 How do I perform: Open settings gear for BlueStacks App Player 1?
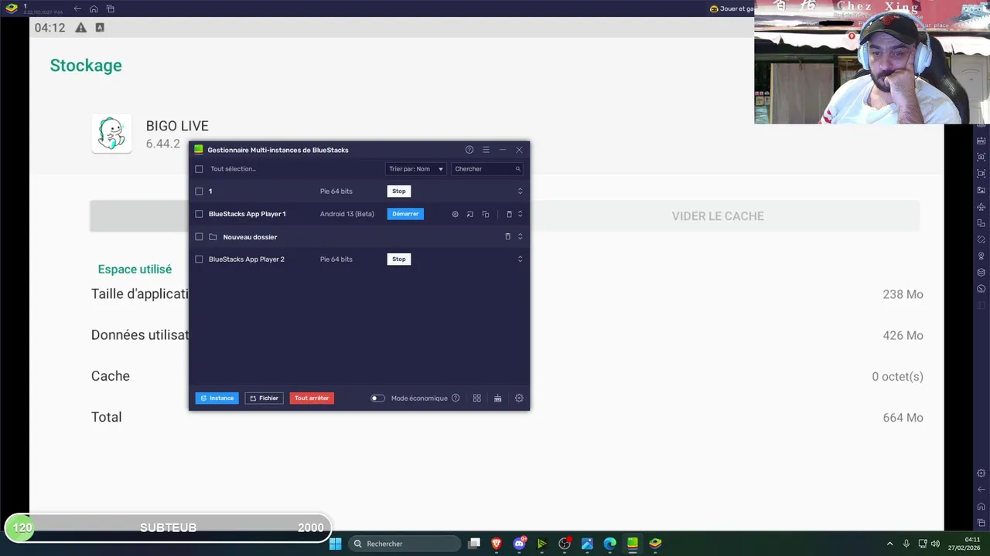tap(455, 214)
